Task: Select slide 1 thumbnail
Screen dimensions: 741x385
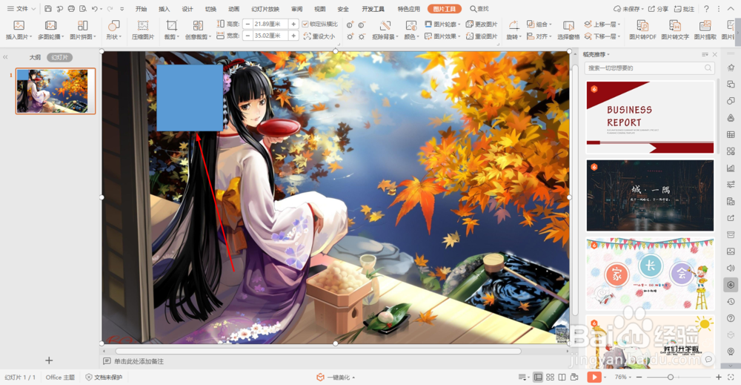Action: pyautogui.click(x=56, y=91)
